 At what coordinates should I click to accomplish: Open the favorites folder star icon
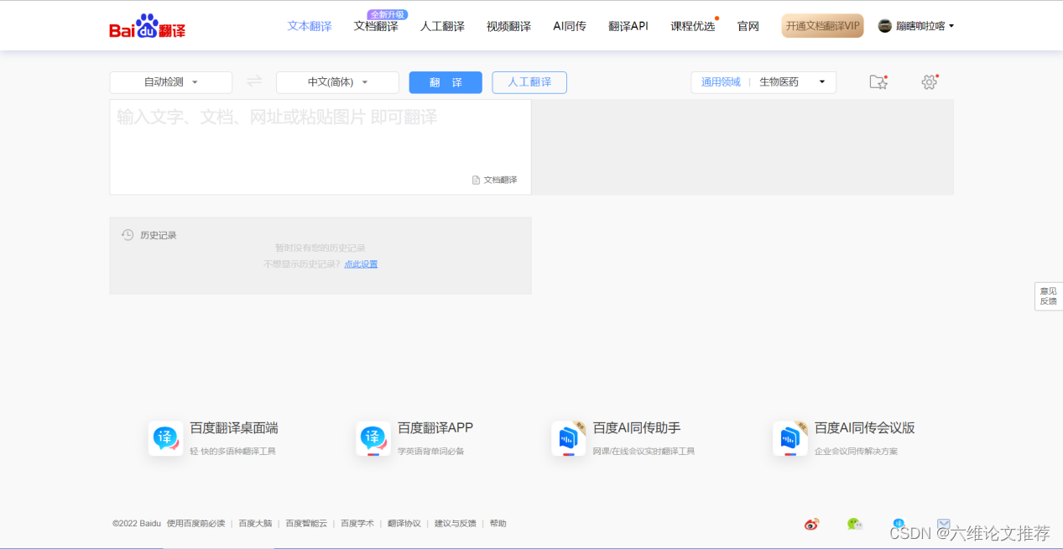tap(878, 81)
